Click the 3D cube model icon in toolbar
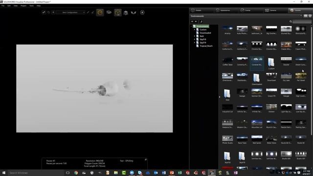The image size is (313, 176). 118,13
